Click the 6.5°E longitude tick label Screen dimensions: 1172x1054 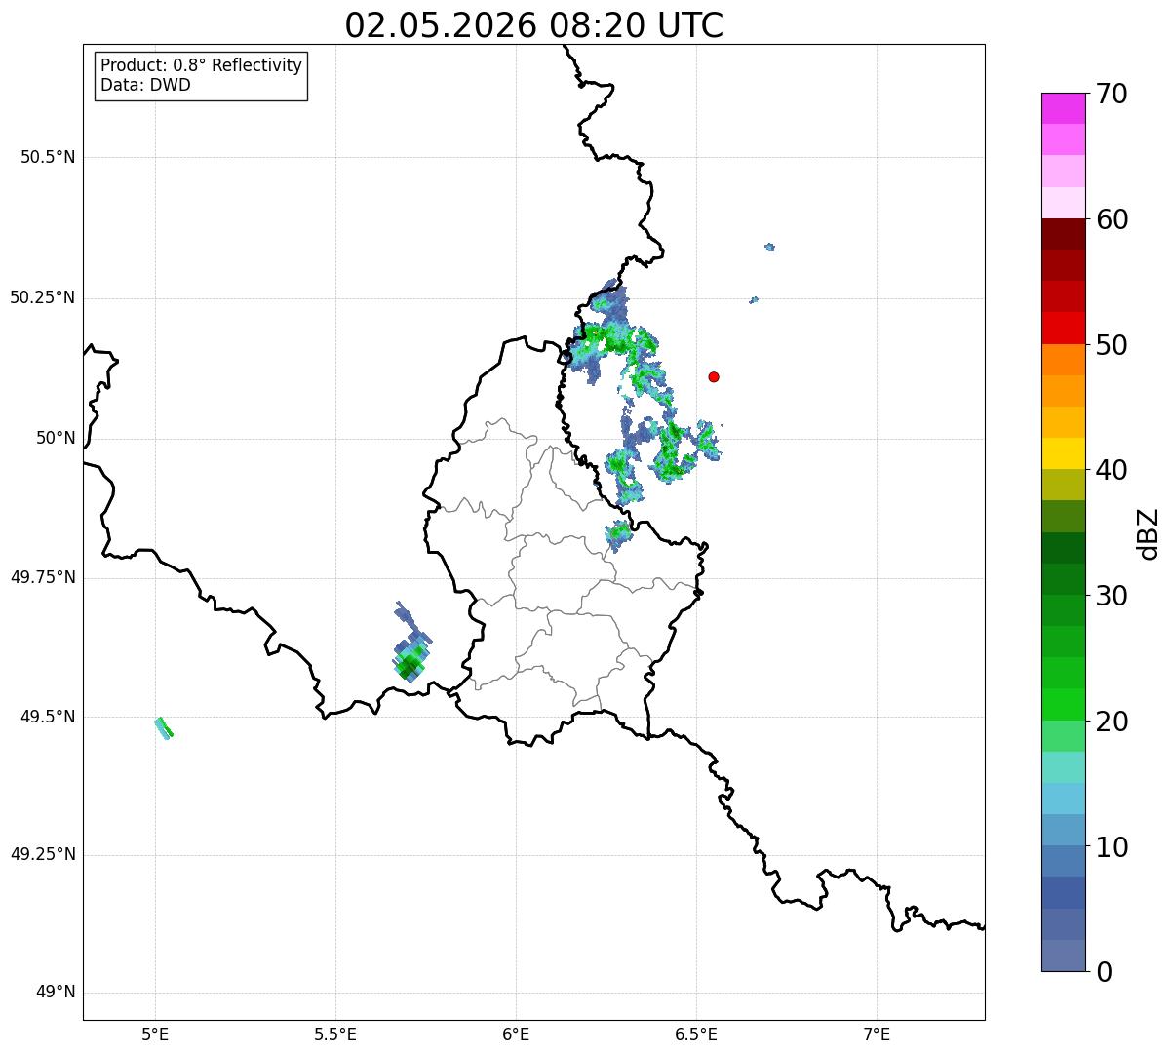tap(697, 1034)
